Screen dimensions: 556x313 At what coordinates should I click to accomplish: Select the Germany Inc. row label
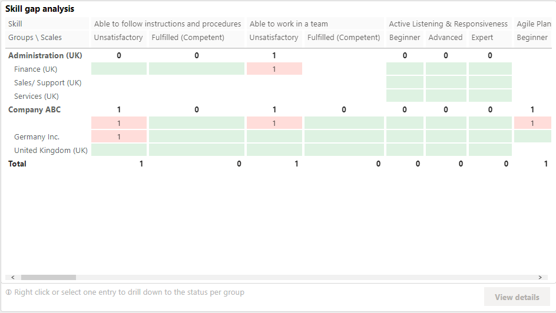click(x=37, y=136)
